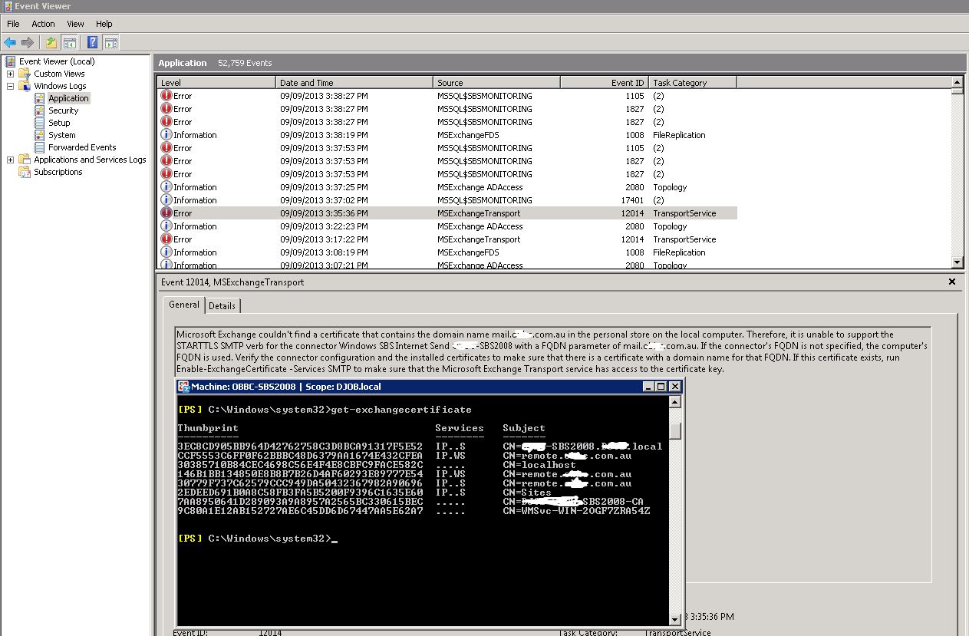Select the Security log label in tree
The image size is (969, 636).
(63, 110)
